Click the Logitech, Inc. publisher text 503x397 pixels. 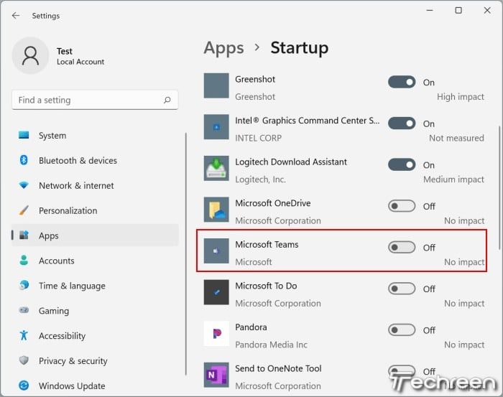[x=260, y=179]
